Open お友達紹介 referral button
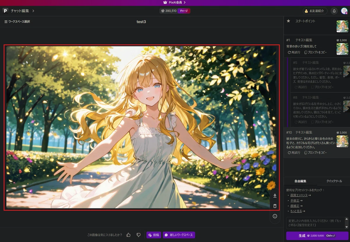The image size is (350, 242). point(315,11)
